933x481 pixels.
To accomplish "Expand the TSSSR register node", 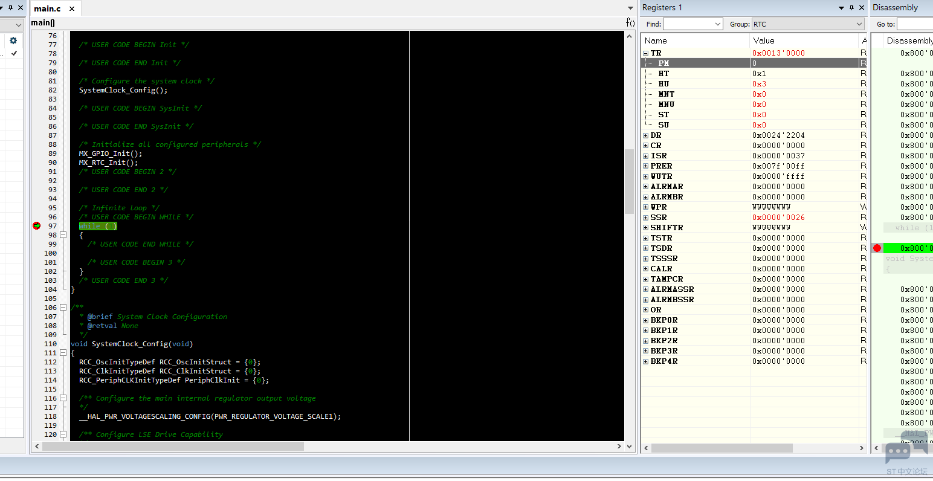I will [x=645, y=259].
